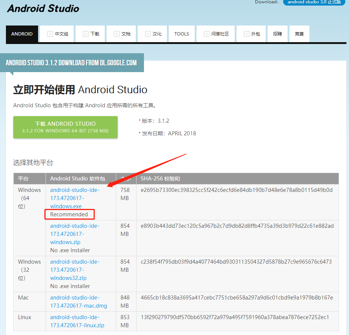Switch to the TOOLS tab
This screenshot has height=335, width=349.
pos(182,34)
